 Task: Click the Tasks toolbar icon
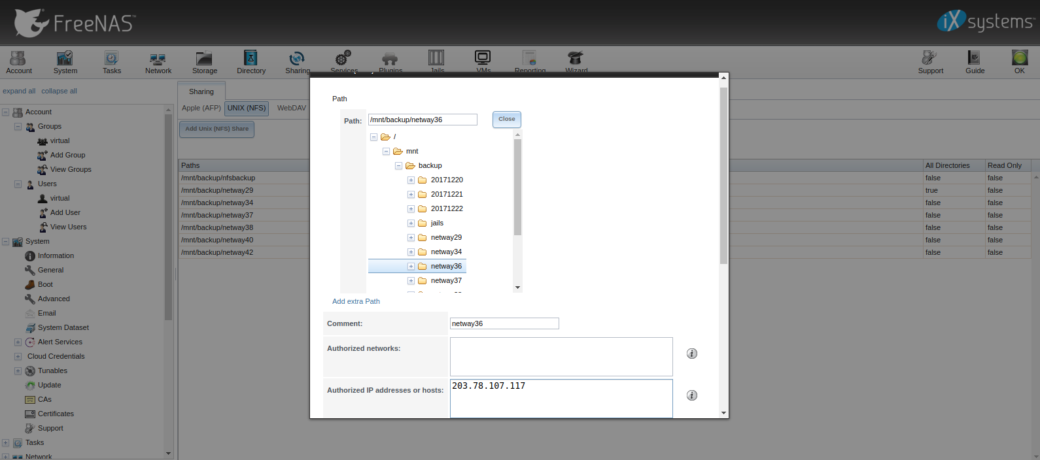tap(112, 62)
